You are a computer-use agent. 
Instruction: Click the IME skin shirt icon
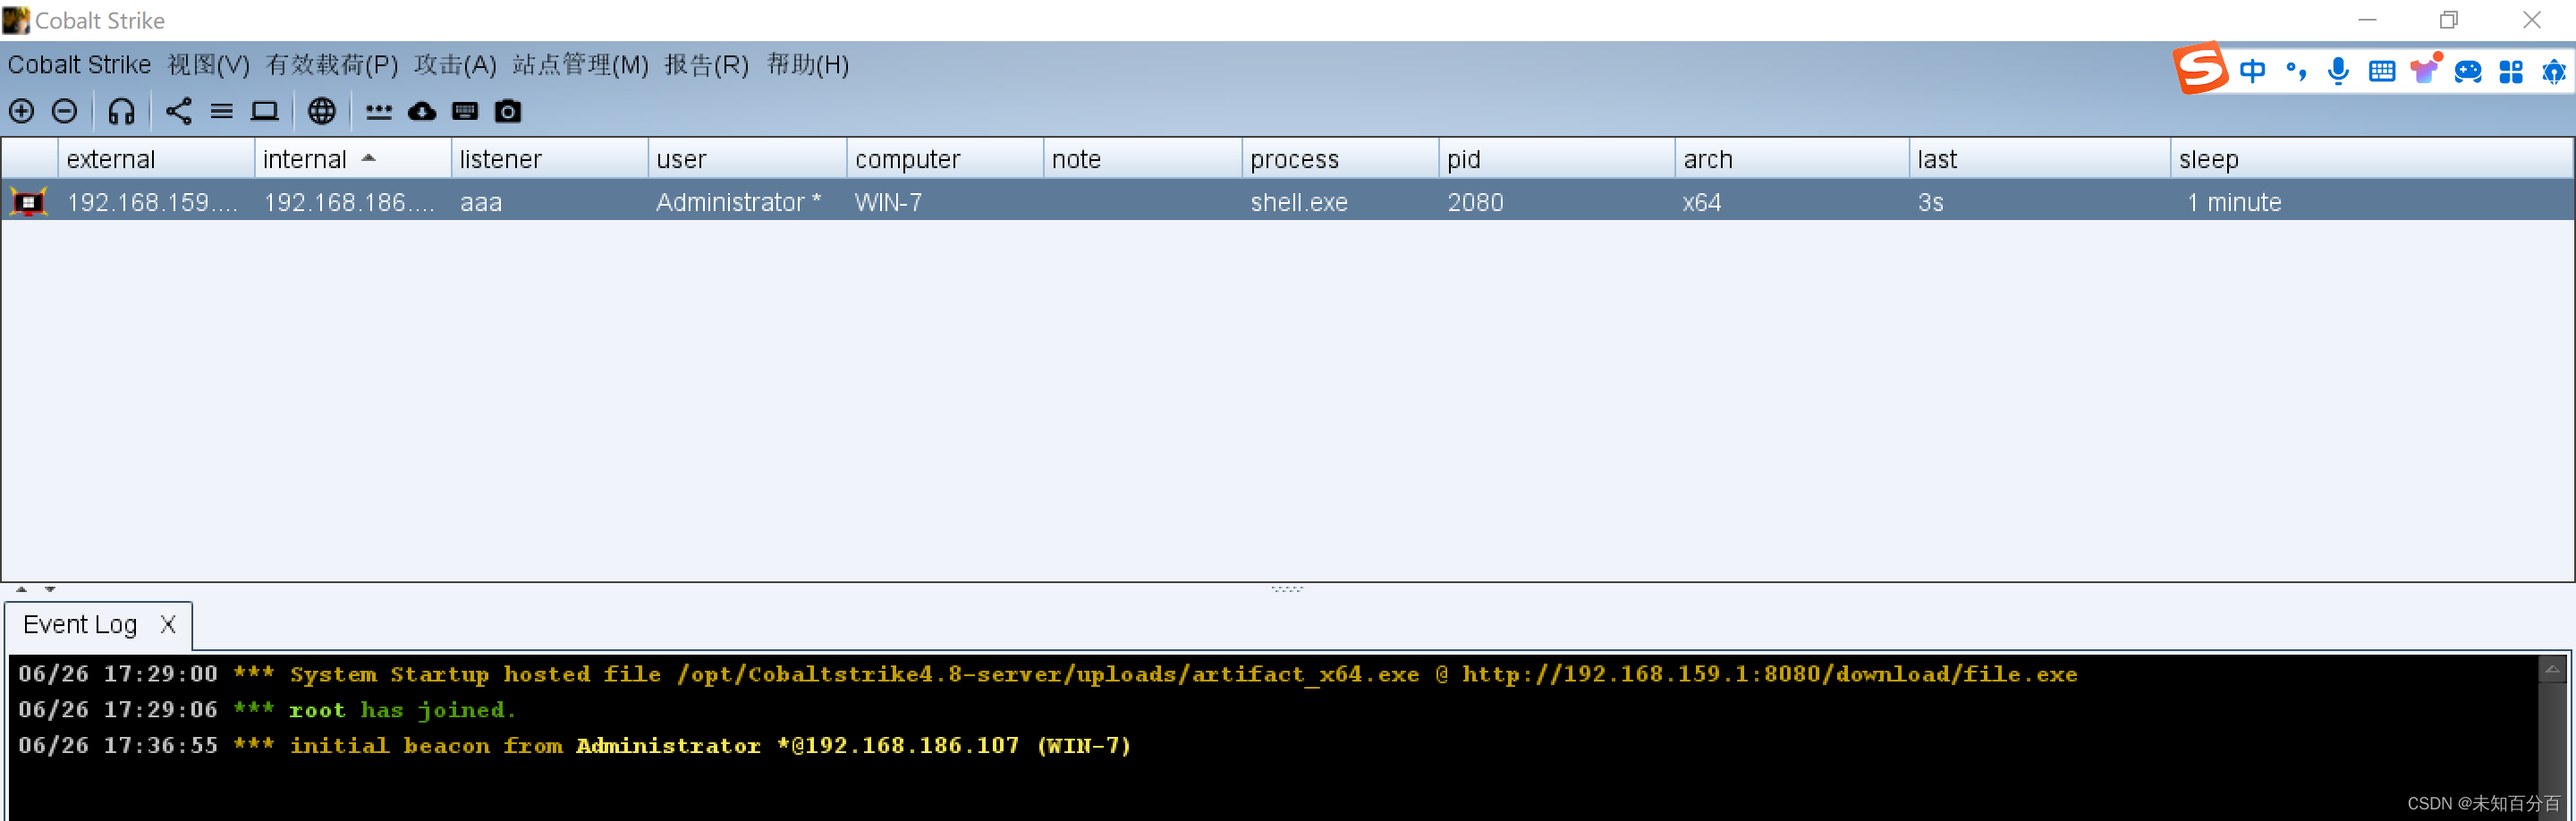pyautogui.click(x=2425, y=69)
